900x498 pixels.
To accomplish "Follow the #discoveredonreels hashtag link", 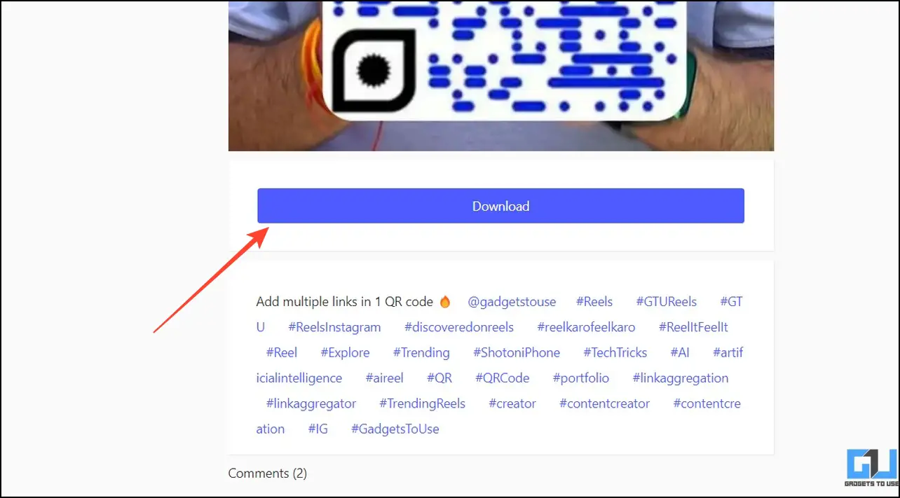I will 459,327.
